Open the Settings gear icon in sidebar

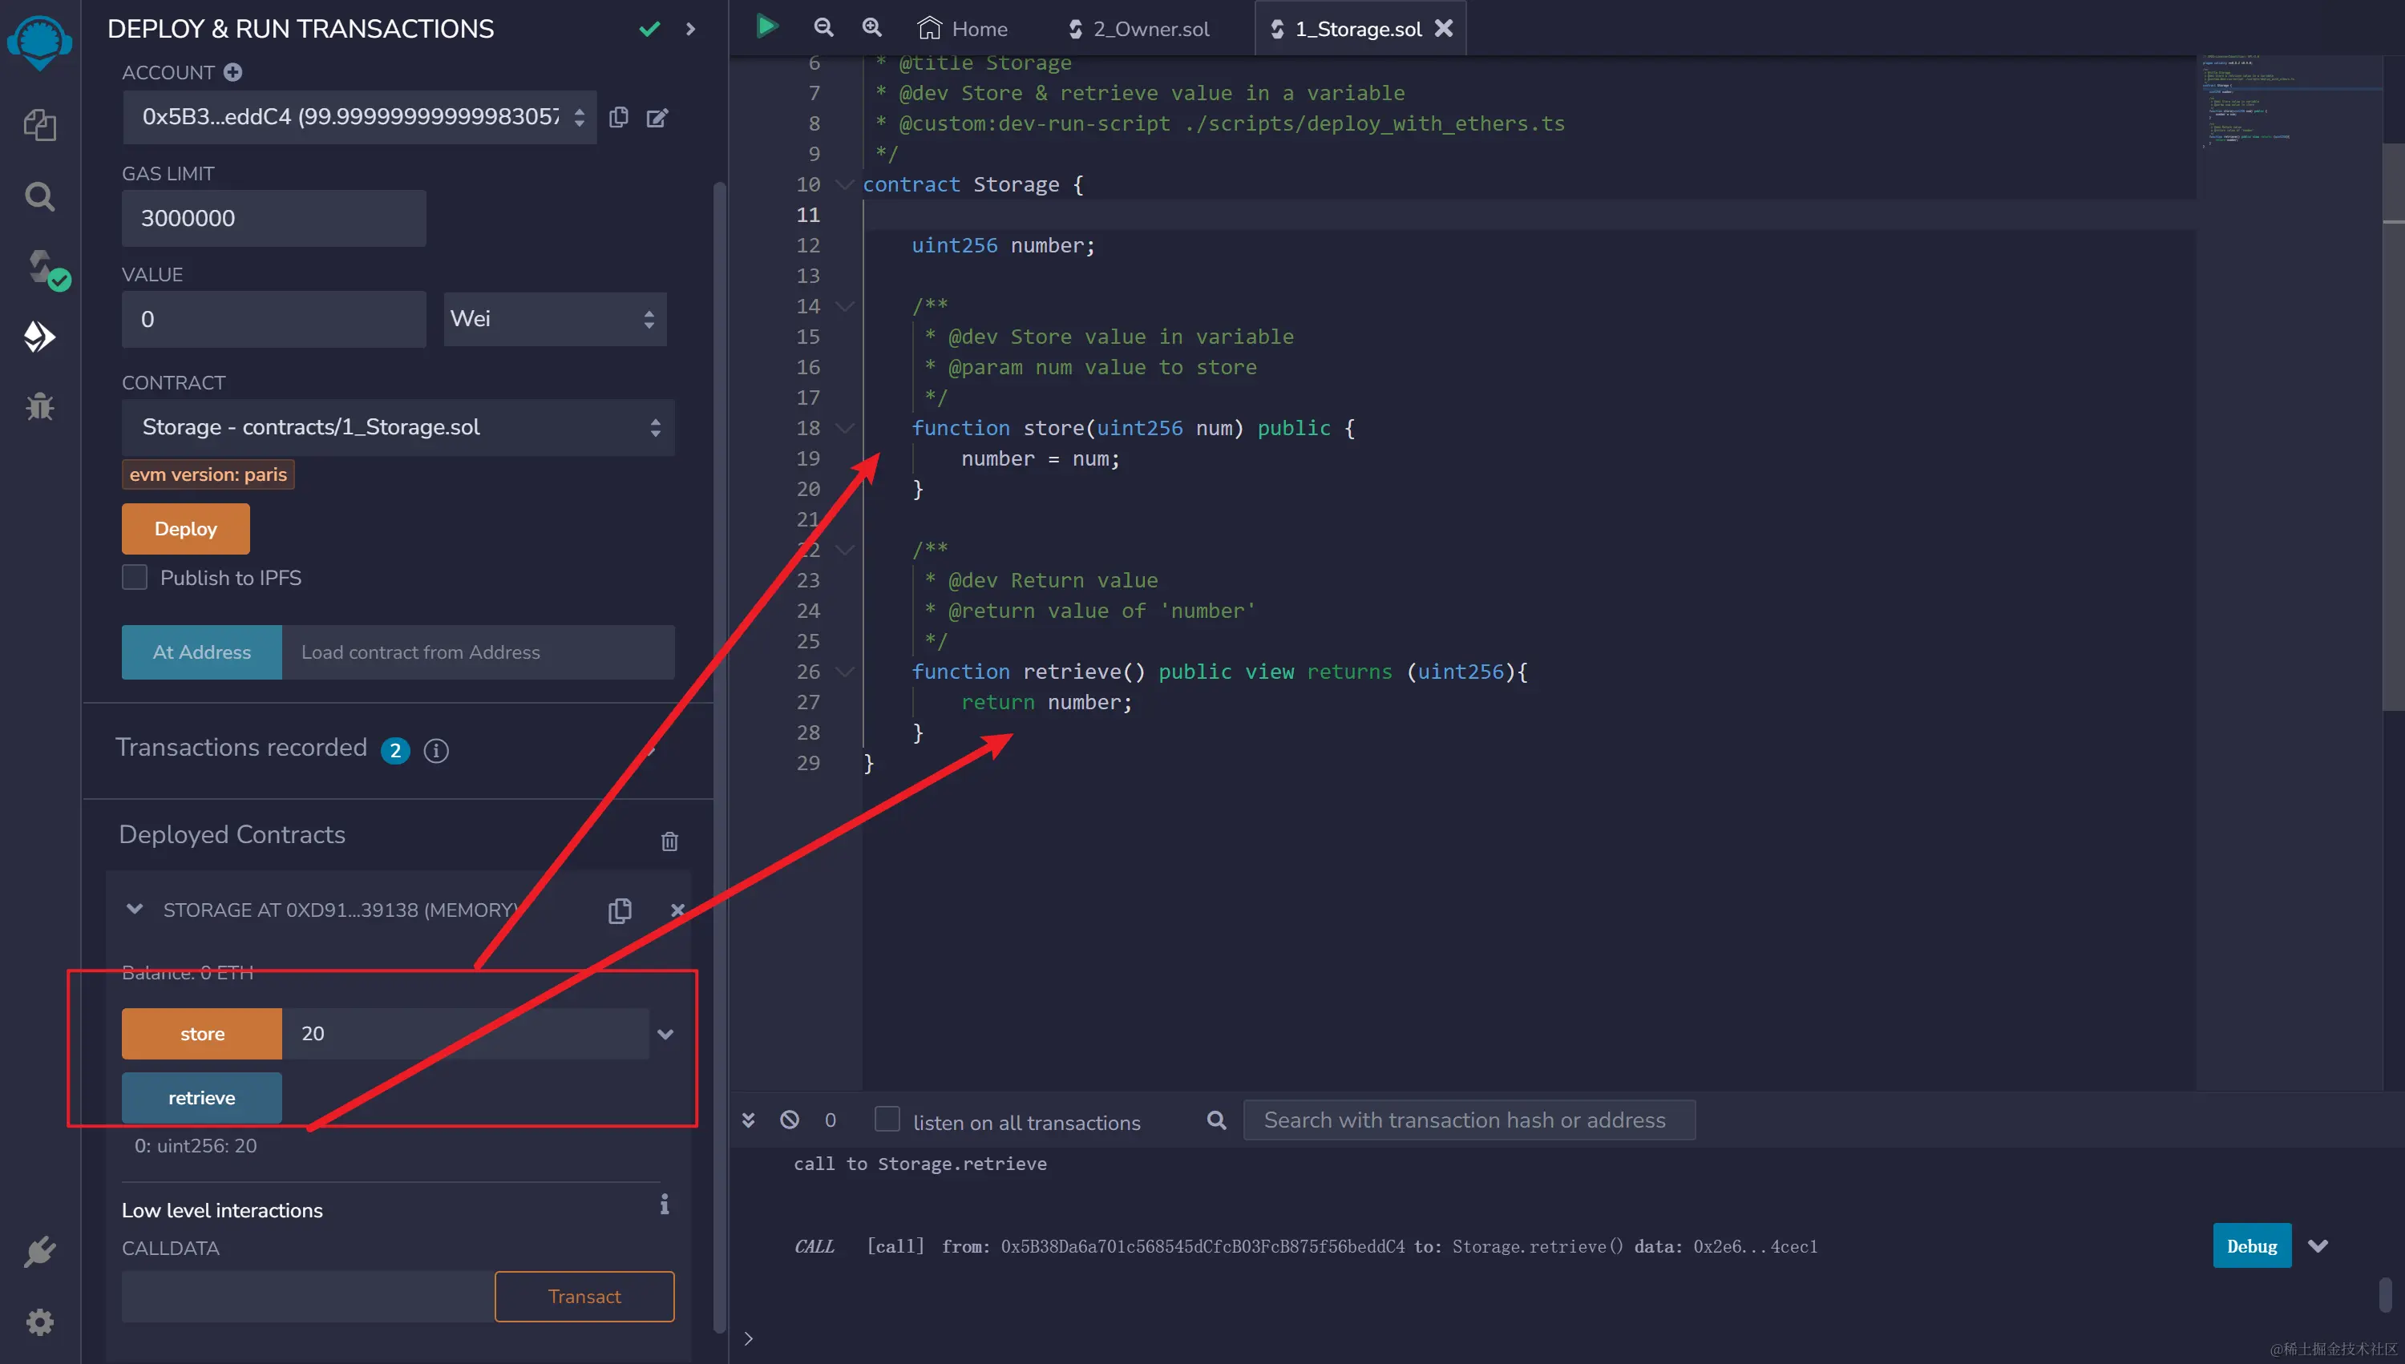click(39, 1321)
